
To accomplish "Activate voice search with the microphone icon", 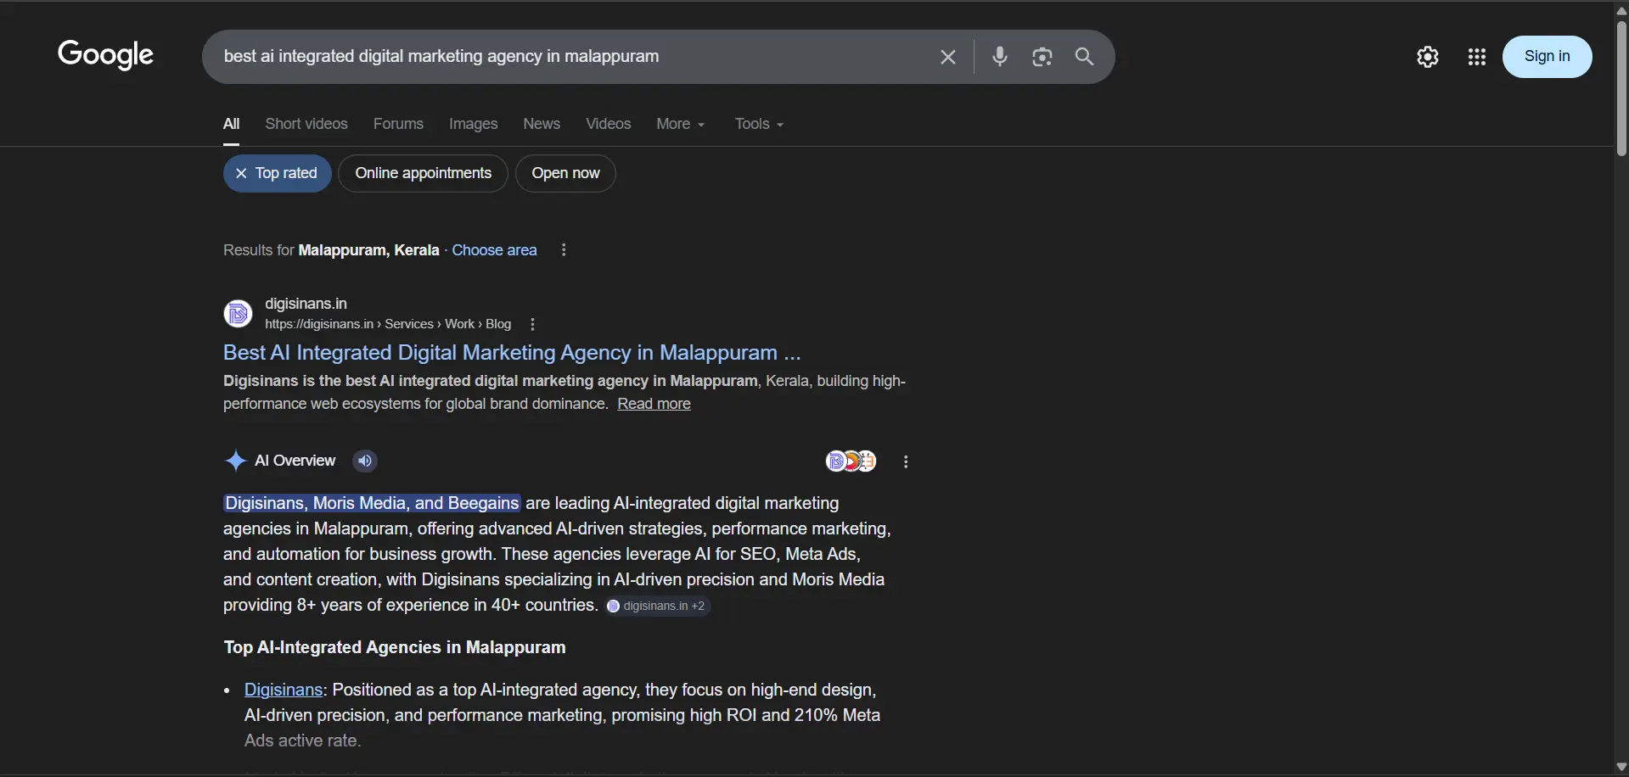I will click(999, 57).
